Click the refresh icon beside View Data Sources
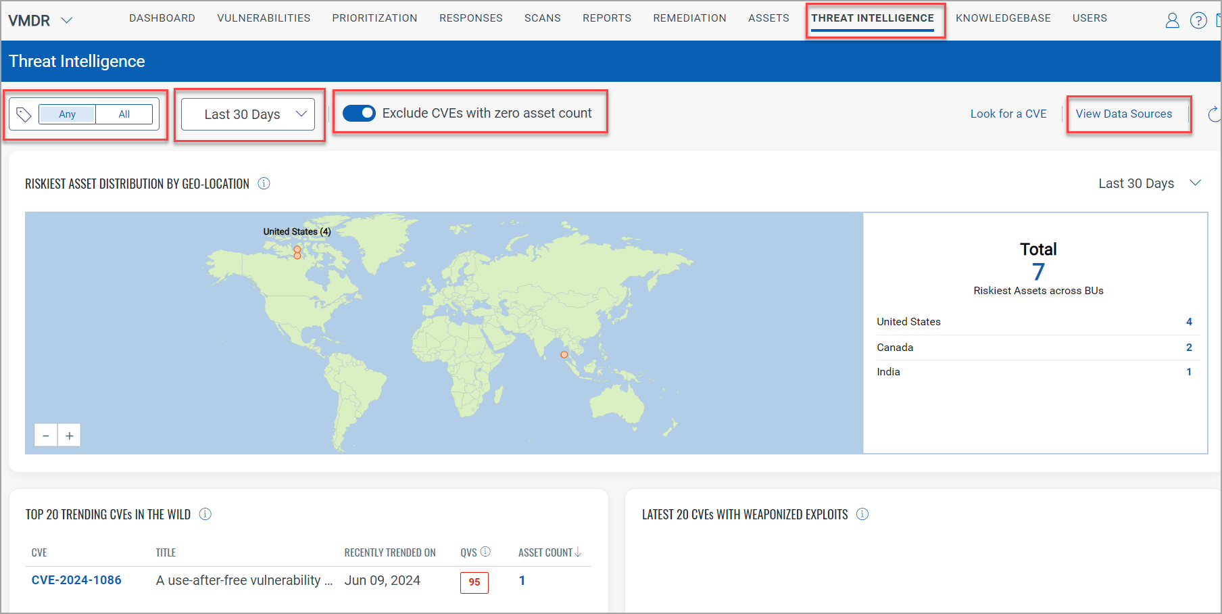This screenshot has width=1222, height=614. click(1214, 114)
